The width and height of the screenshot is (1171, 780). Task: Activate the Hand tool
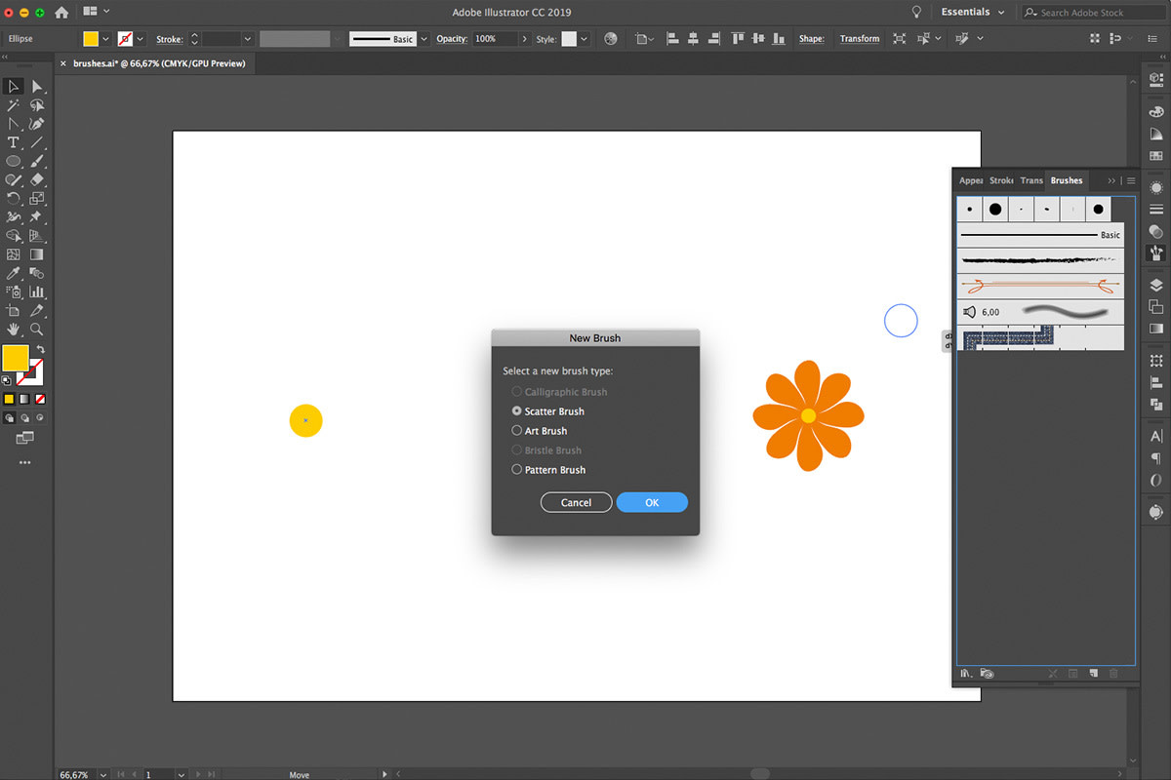(x=14, y=330)
